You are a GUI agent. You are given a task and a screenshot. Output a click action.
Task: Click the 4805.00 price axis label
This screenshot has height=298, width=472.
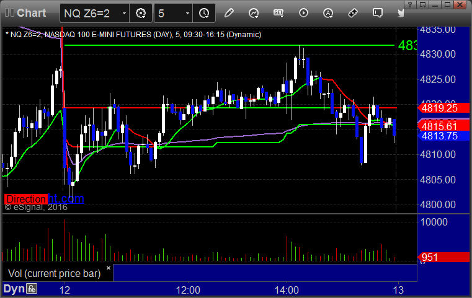pos(438,180)
